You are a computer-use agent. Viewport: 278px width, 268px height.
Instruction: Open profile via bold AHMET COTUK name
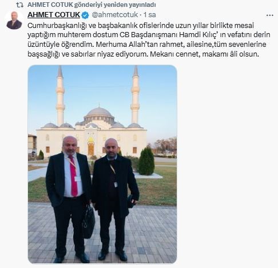(x=54, y=15)
